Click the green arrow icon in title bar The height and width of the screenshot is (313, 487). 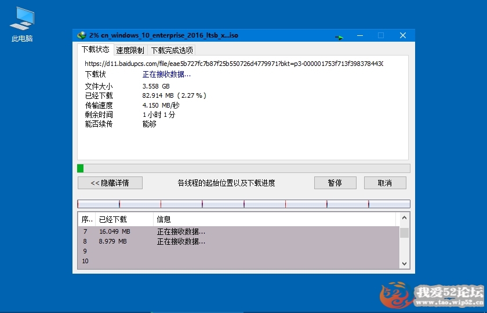click(x=339, y=38)
